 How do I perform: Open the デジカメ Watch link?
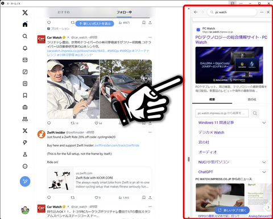point(211,132)
